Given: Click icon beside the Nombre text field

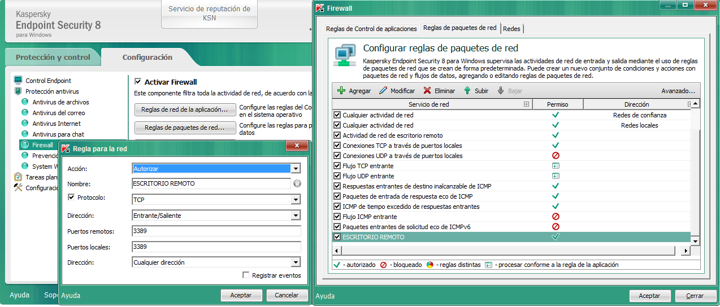Looking at the screenshot, I should (297, 183).
